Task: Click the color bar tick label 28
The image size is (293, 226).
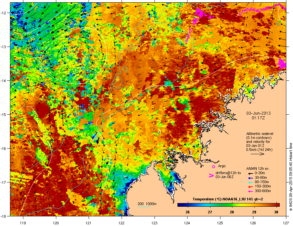Action: tap(232, 212)
